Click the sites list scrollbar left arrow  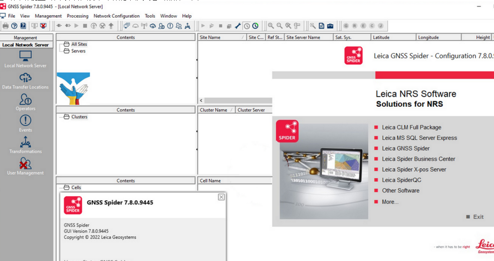coord(201,101)
